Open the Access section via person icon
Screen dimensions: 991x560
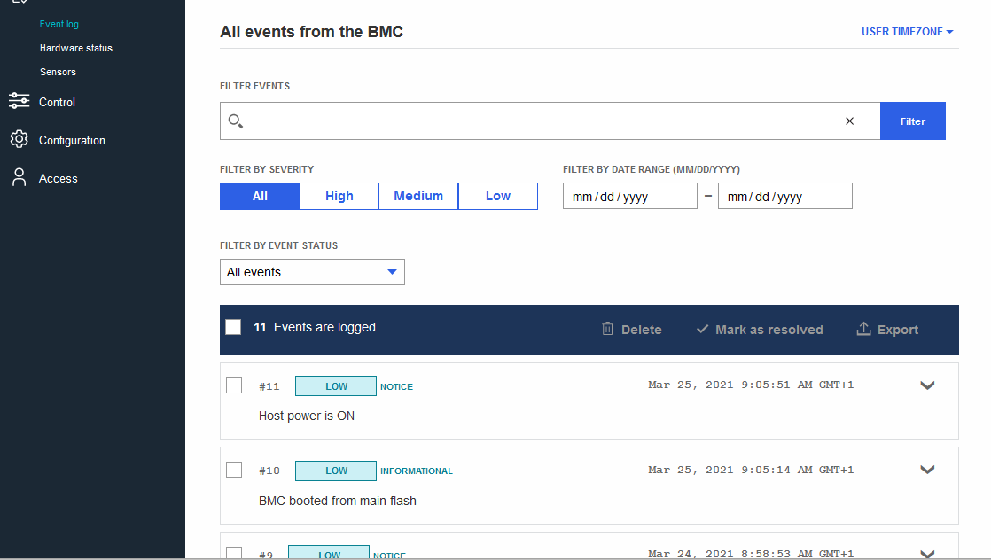[x=19, y=177]
